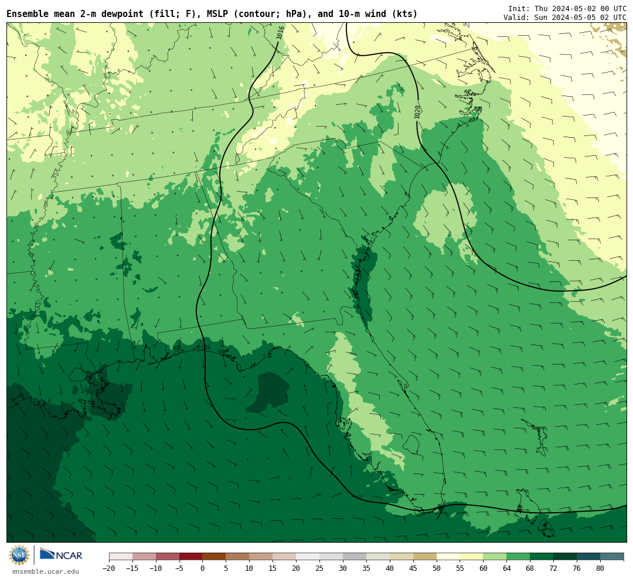Click the 10 to 15 colorbar swatch
The image size is (633, 579).
pyautogui.click(x=261, y=557)
